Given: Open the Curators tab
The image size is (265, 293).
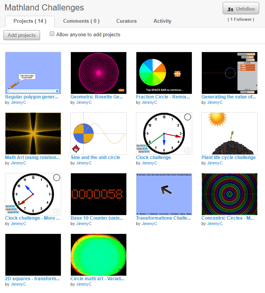Looking at the screenshot, I should tap(126, 21).
